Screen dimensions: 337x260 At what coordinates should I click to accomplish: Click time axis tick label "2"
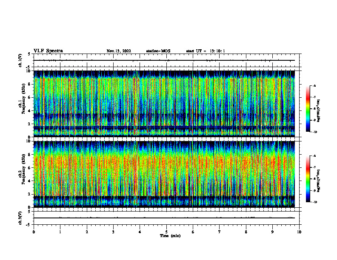tap(87, 232)
